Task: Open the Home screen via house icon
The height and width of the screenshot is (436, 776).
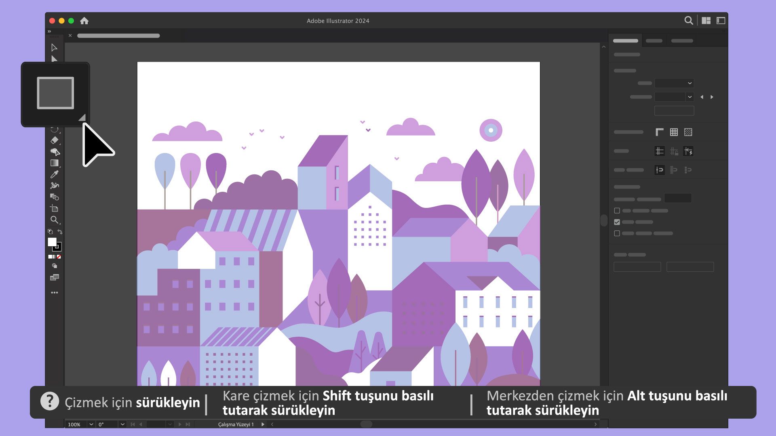Action: click(x=85, y=20)
